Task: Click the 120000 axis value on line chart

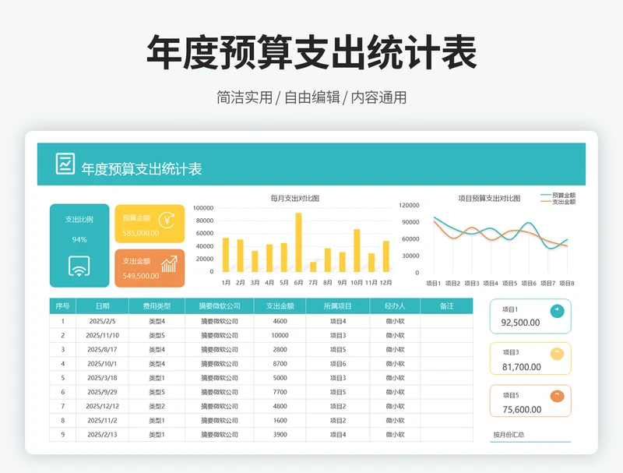Action: [409, 205]
